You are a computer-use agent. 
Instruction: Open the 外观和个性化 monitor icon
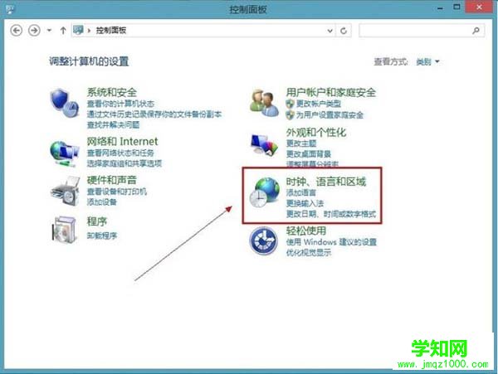(264, 145)
